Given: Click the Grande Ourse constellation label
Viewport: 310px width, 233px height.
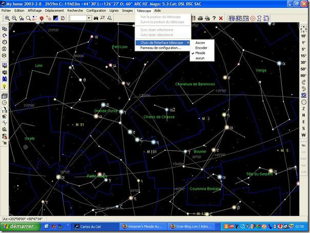Looking at the screenshot, I should [x=106, y=111].
